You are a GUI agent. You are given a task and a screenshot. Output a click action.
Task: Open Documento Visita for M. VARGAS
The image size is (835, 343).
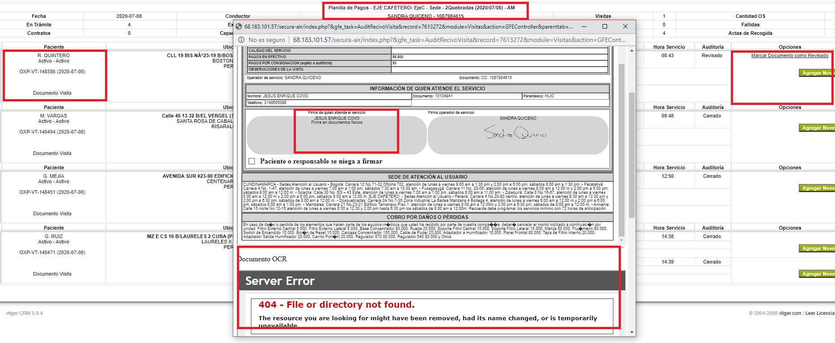point(52,153)
